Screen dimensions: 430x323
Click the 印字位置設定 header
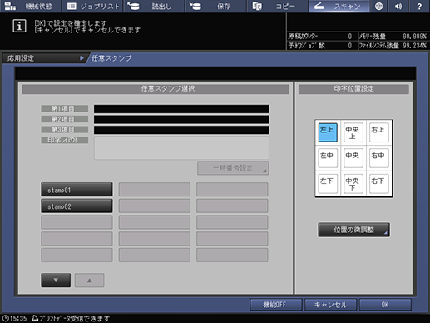tap(353, 89)
